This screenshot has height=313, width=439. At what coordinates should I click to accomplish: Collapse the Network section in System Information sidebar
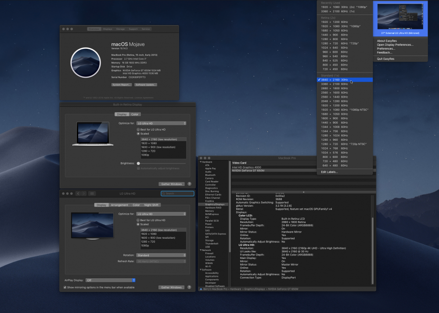(x=201, y=250)
